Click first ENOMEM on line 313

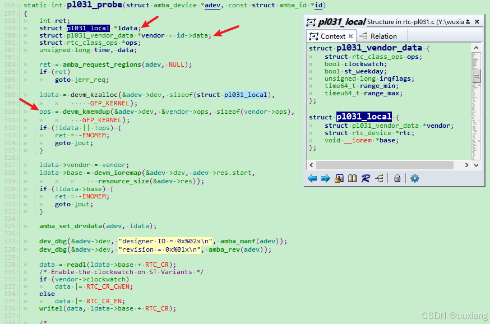pos(94,135)
